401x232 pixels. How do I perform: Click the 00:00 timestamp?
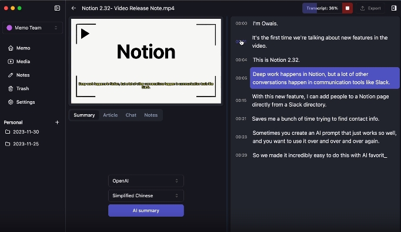pyautogui.click(x=241, y=24)
